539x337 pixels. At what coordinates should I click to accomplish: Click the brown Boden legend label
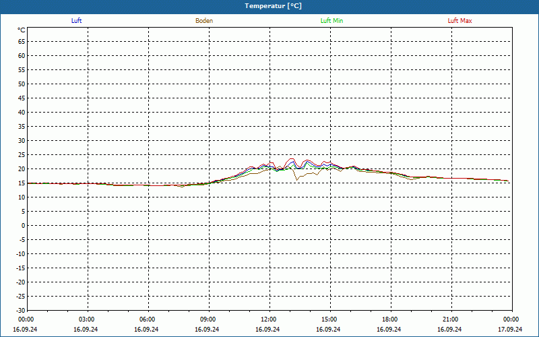(x=204, y=21)
